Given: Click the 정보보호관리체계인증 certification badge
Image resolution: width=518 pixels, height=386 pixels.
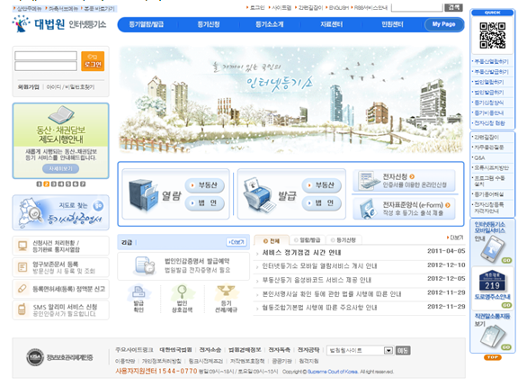Looking at the screenshot, I should coord(59,357).
